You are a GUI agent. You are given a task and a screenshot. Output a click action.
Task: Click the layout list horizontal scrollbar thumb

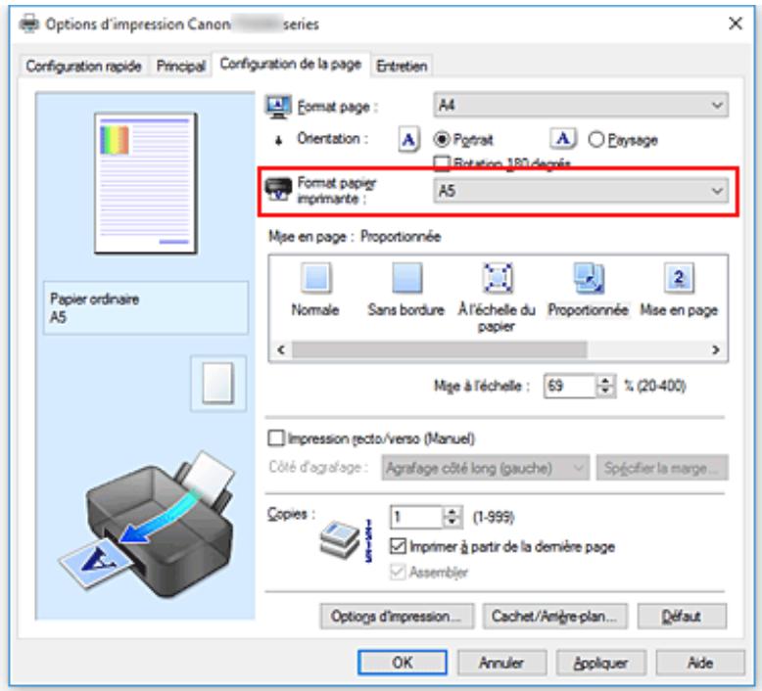(x=440, y=349)
